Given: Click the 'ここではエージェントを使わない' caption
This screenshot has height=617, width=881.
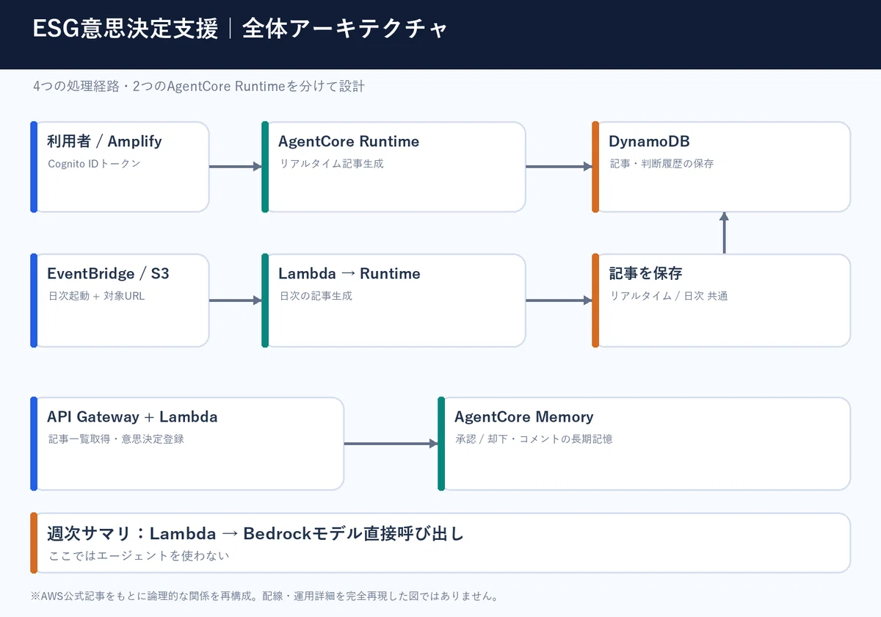Looking at the screenshot, I should point(139,555).
